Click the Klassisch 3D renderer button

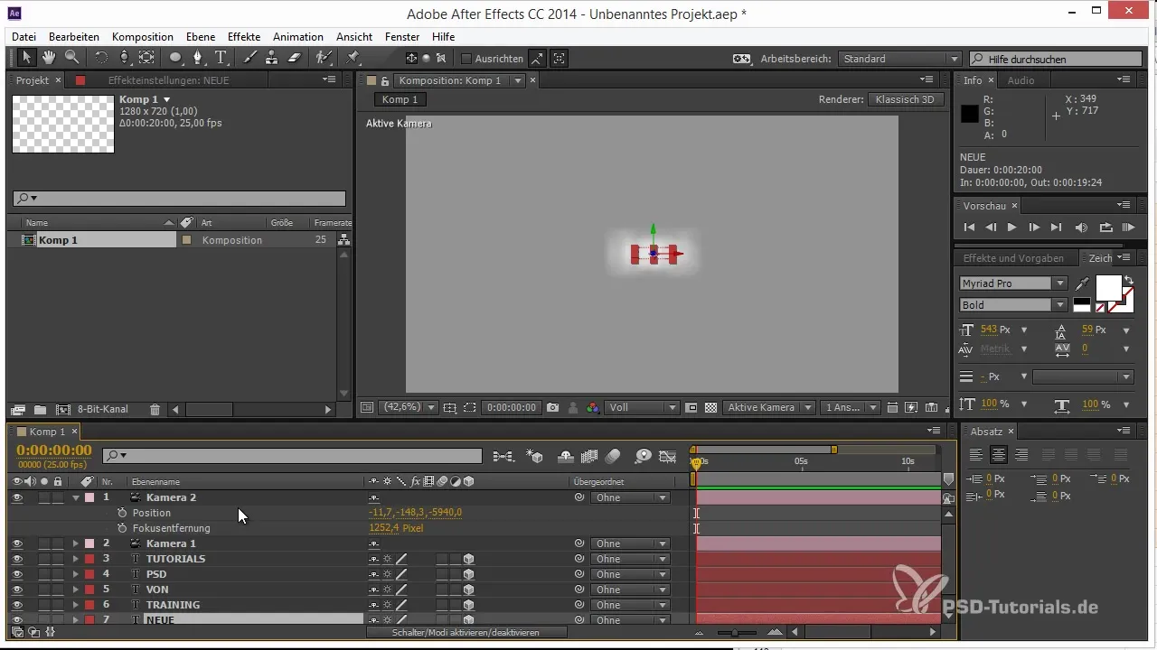(906, 99)
